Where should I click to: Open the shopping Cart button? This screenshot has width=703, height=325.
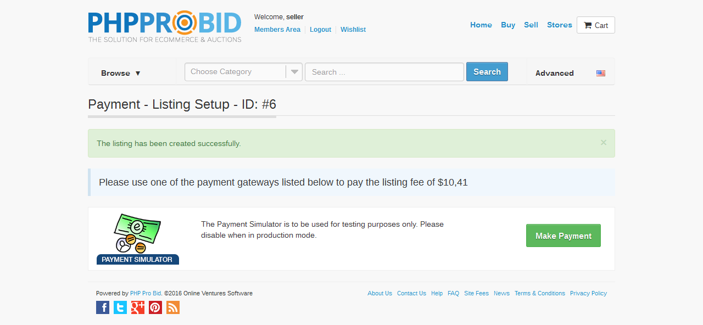(x=596, y=25)
